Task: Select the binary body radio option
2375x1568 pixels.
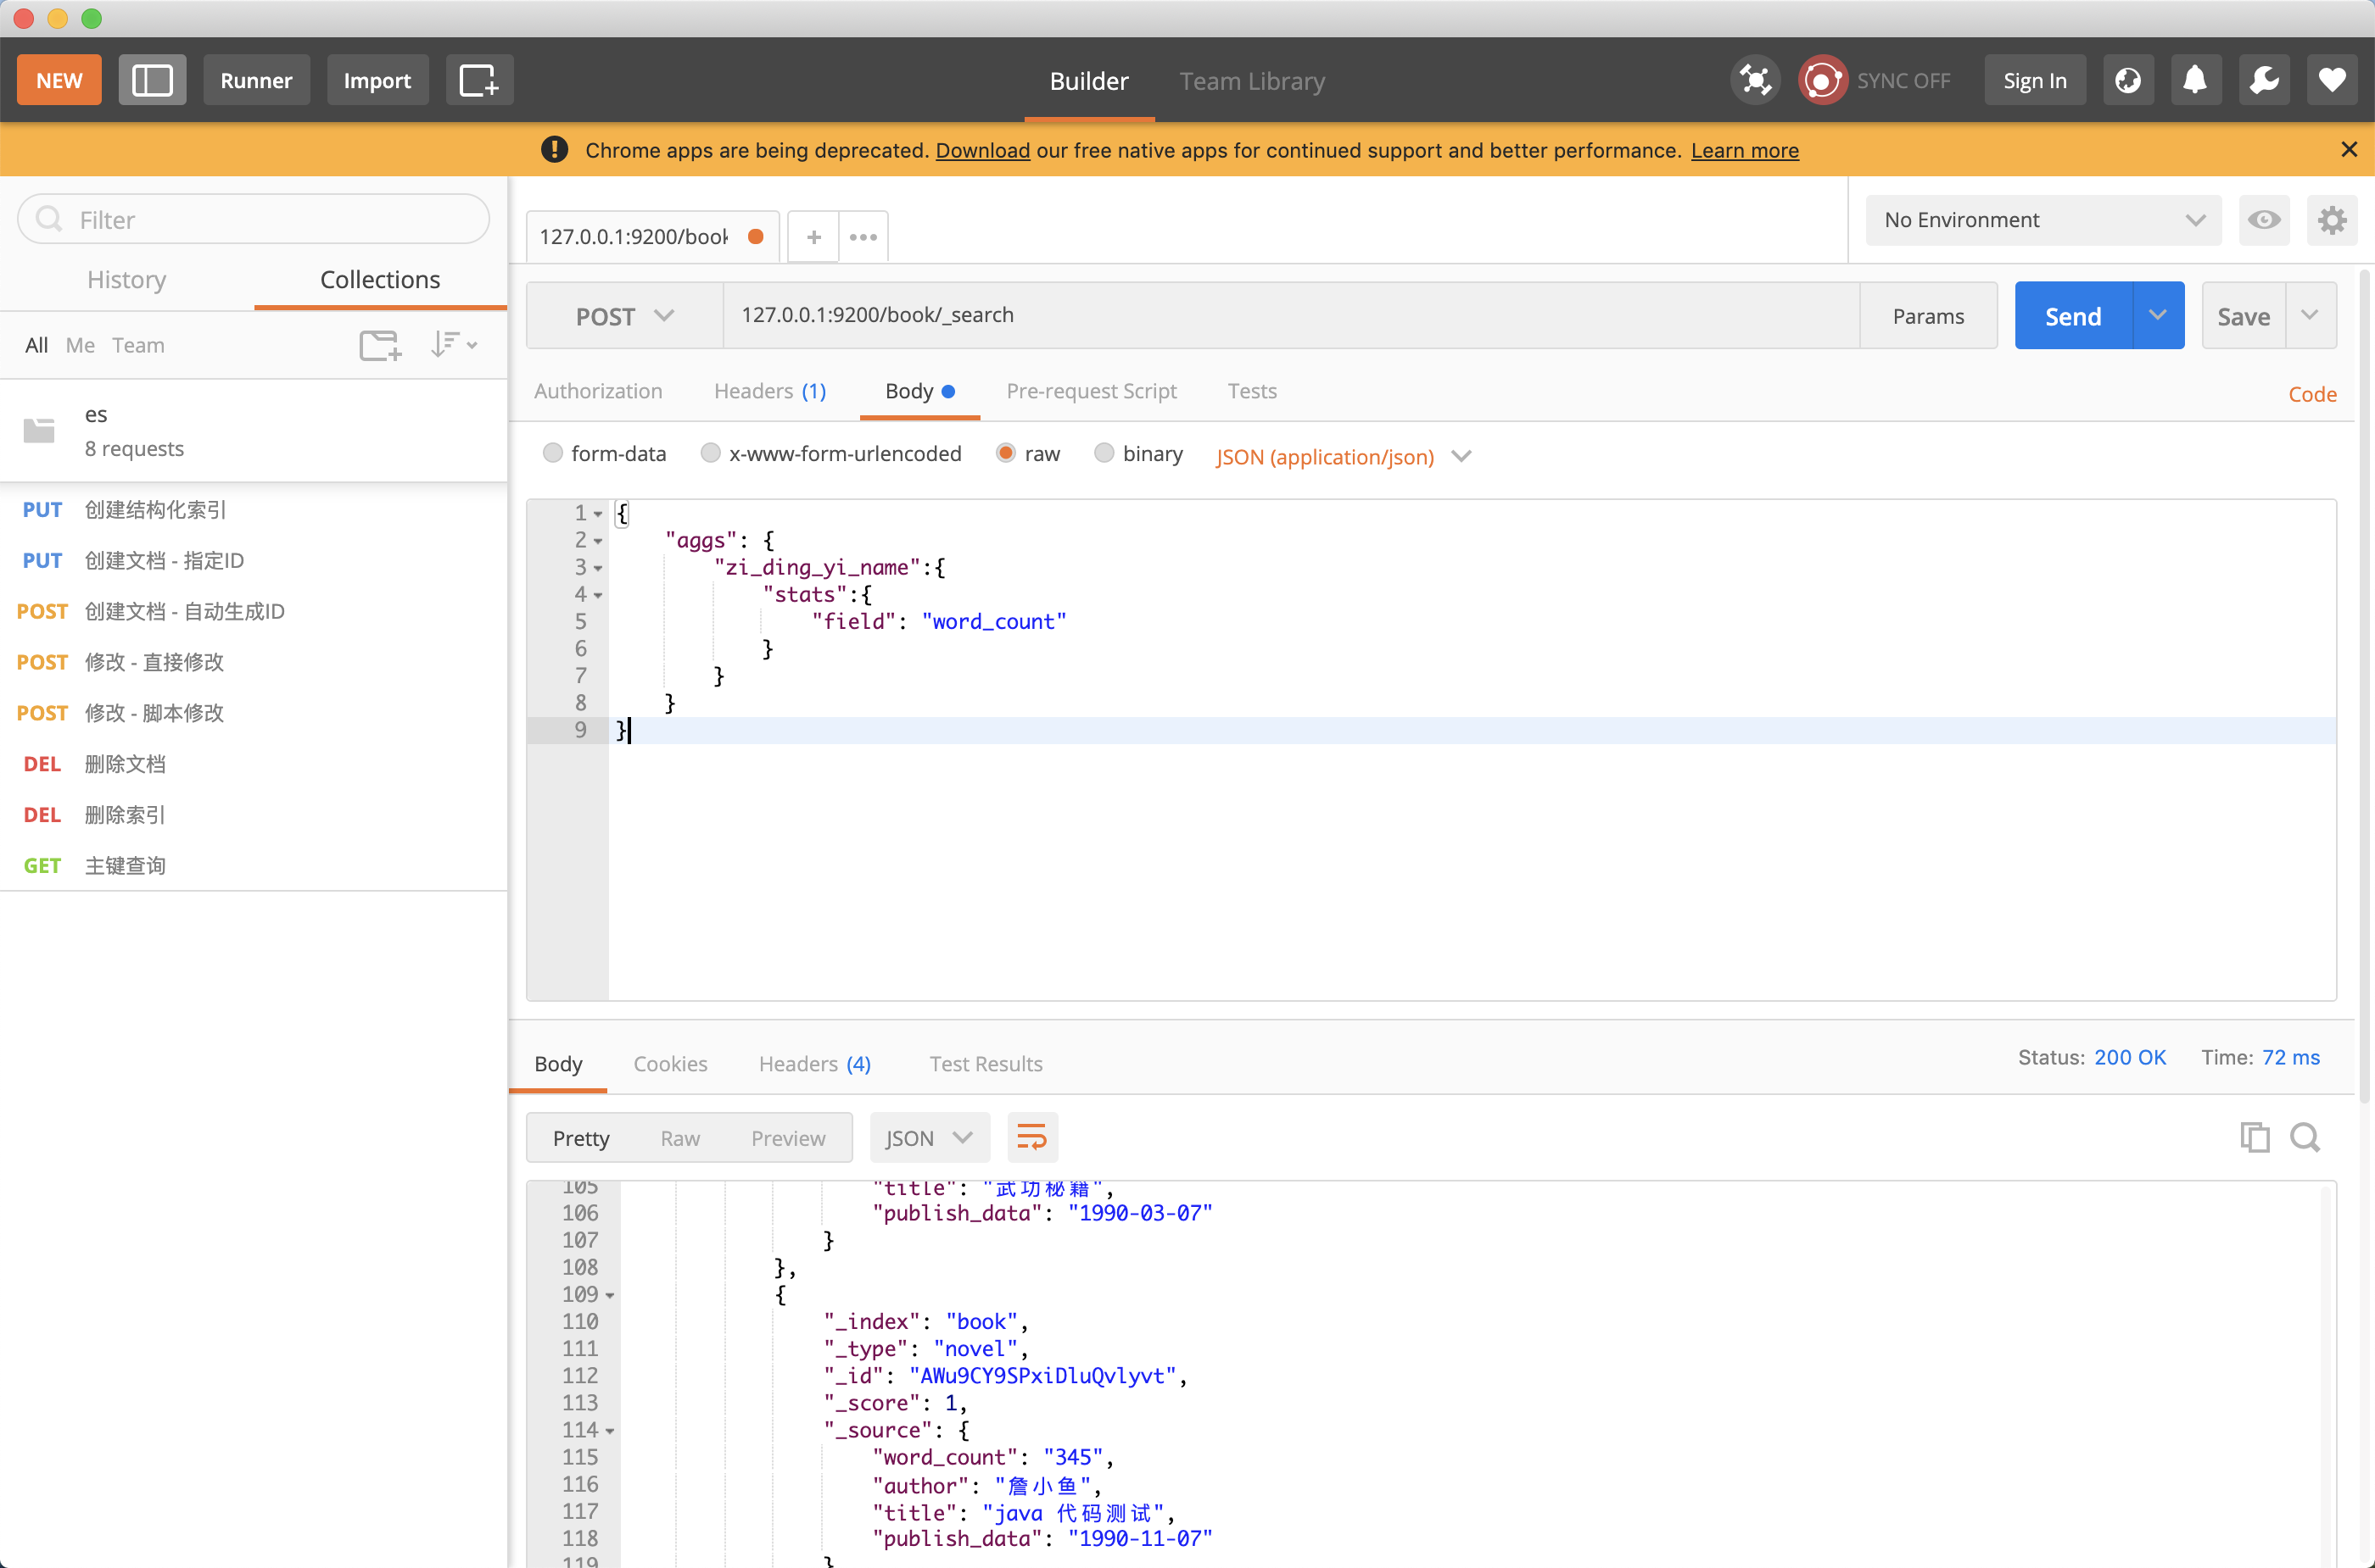Action: click(1103, 453)
